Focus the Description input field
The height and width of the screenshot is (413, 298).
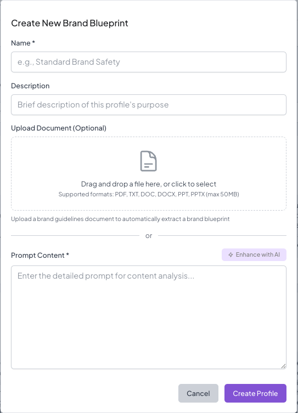pyautogui.click(x=149, y=105)
